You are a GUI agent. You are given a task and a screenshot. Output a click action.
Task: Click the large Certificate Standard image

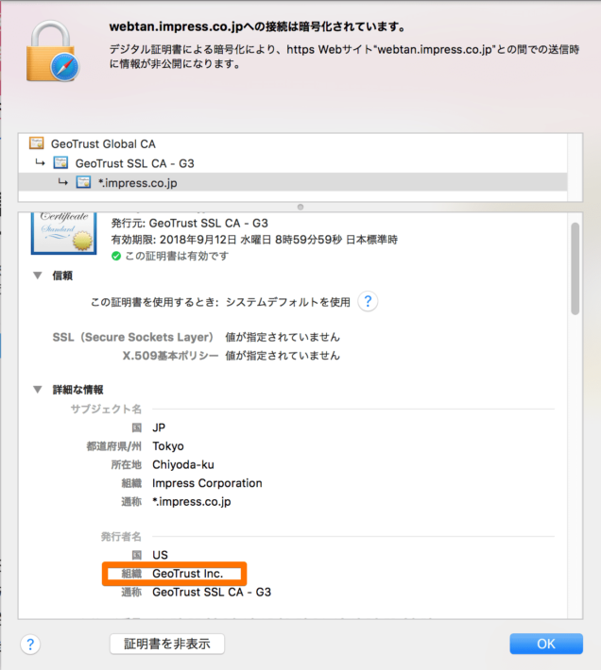click(x=63, y=233)
